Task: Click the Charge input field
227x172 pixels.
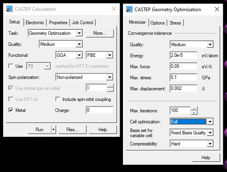Action: [x=100, y=110]
